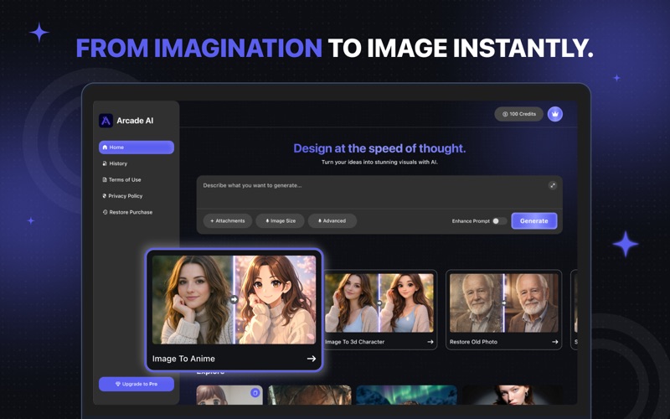The width and height of the screenshot is (670, 419).
Task: Click the Privacy Policy shield icon
Action: tap(104, 196)
